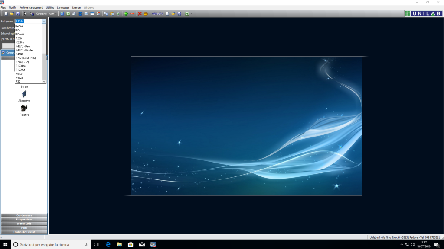Open the Condensers panel

24,215
